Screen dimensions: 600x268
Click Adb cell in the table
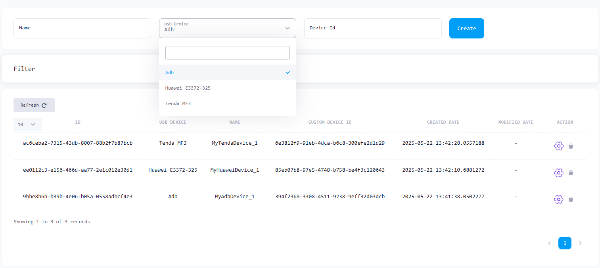coord(173,197)
